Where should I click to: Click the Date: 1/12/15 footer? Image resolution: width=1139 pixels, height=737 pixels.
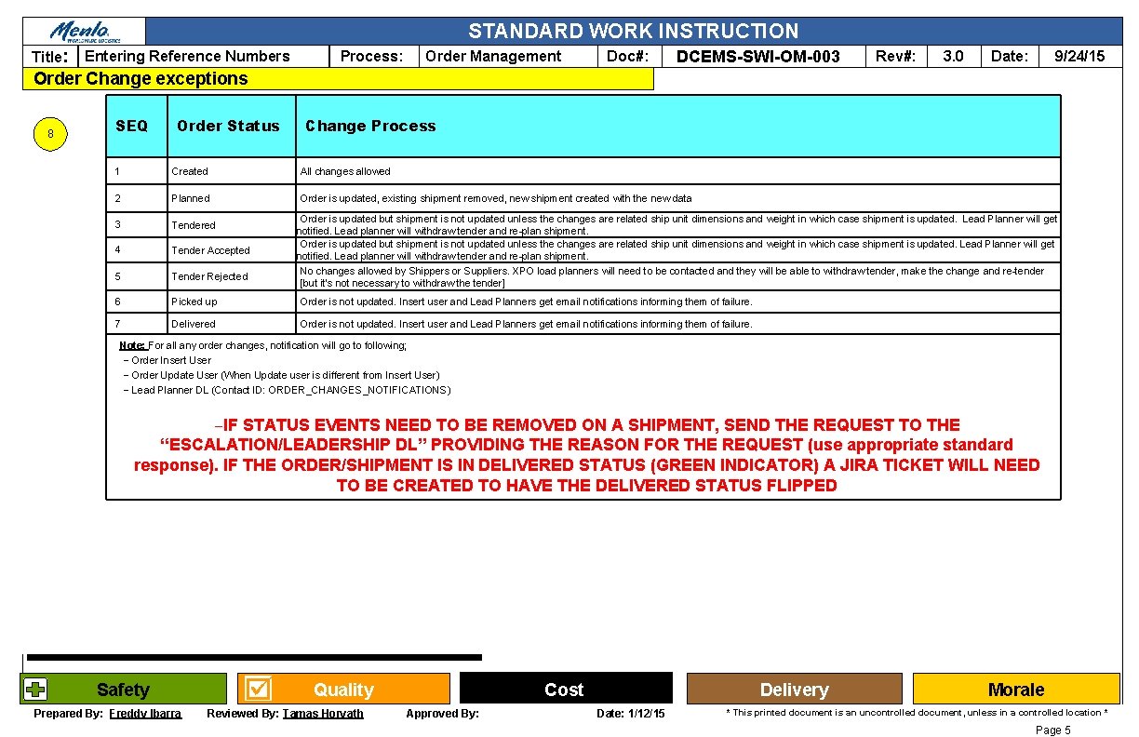pyautogui.click(x=630, y=714)
